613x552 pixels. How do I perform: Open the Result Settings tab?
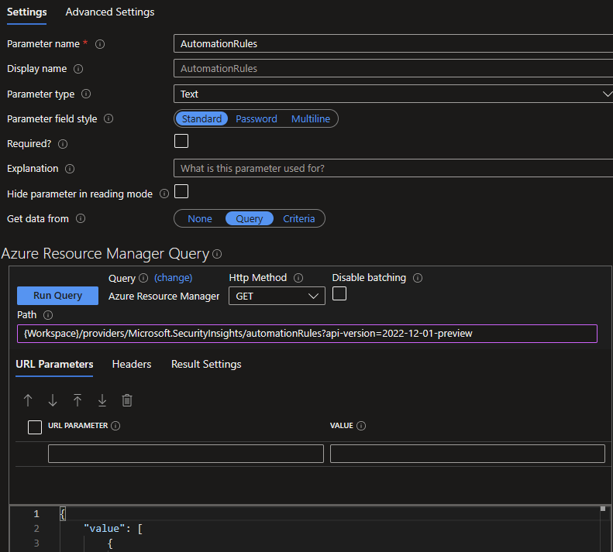click(x=206, y=365)
